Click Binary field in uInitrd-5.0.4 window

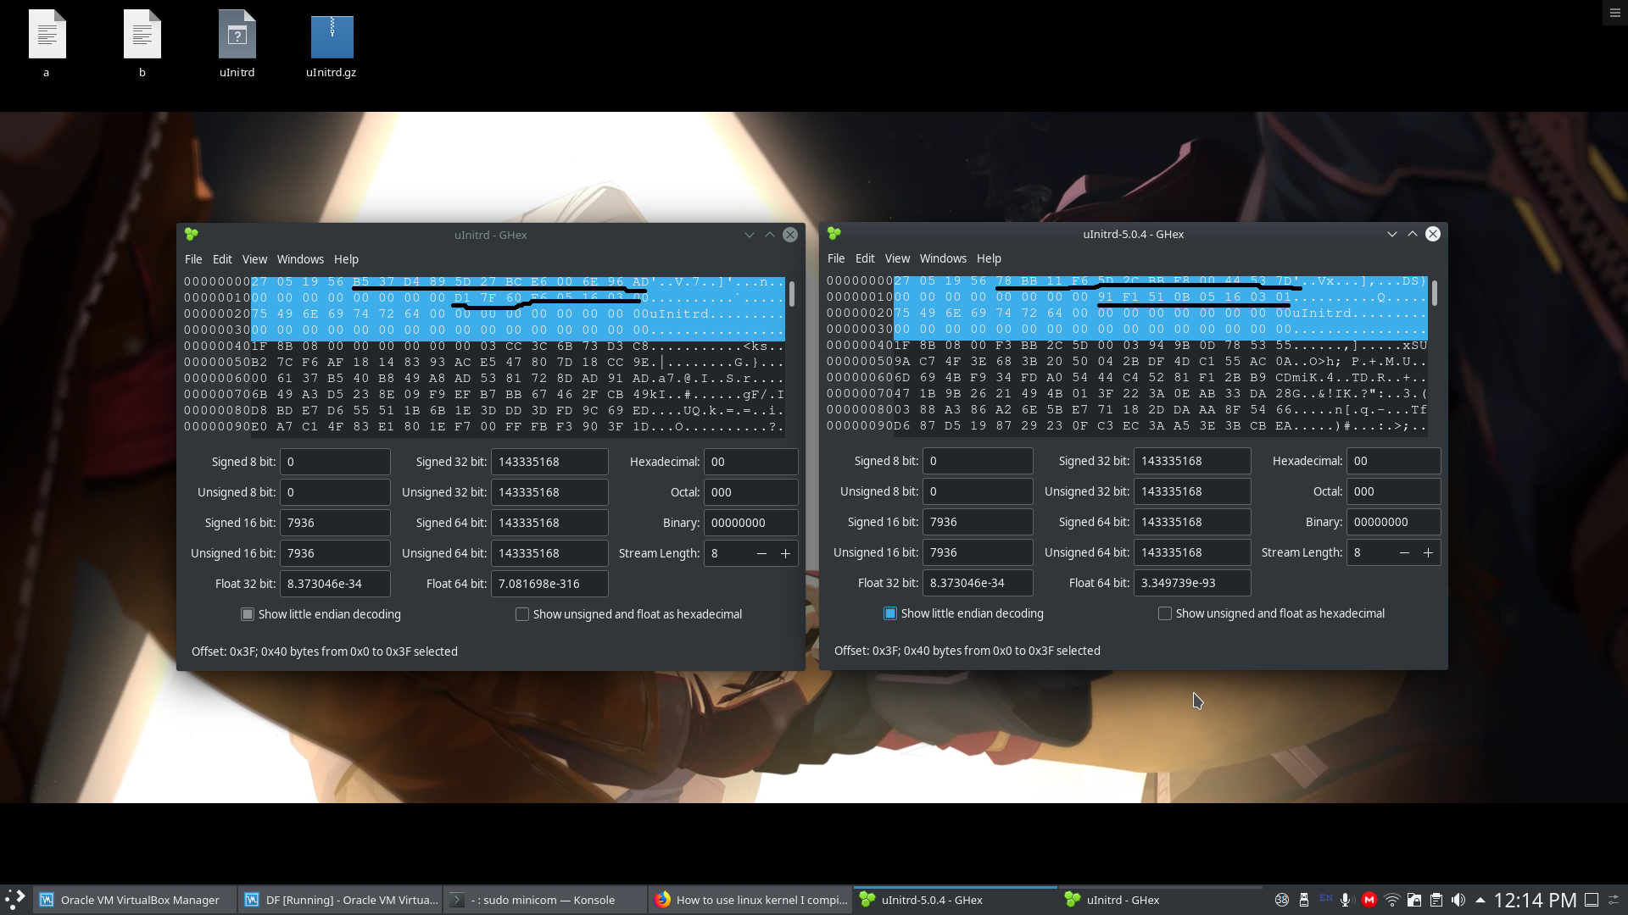tap(1393, 522)
